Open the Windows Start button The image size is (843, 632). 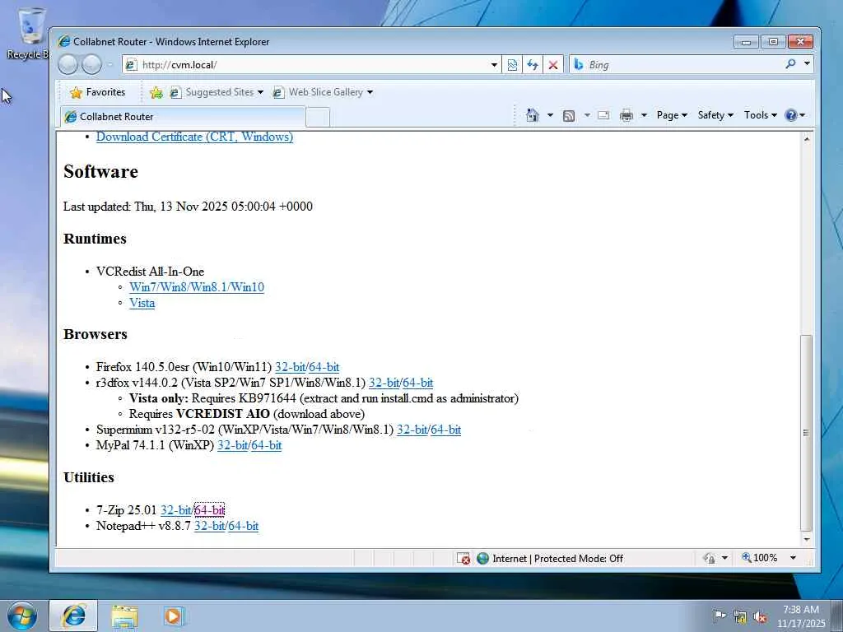(x=22, y=616)
